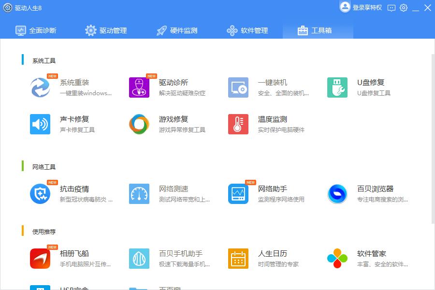The width and height of the screenshot is (435, 290).
Task: Open the settings gear in title bar
Action: [x=404, y=8]
